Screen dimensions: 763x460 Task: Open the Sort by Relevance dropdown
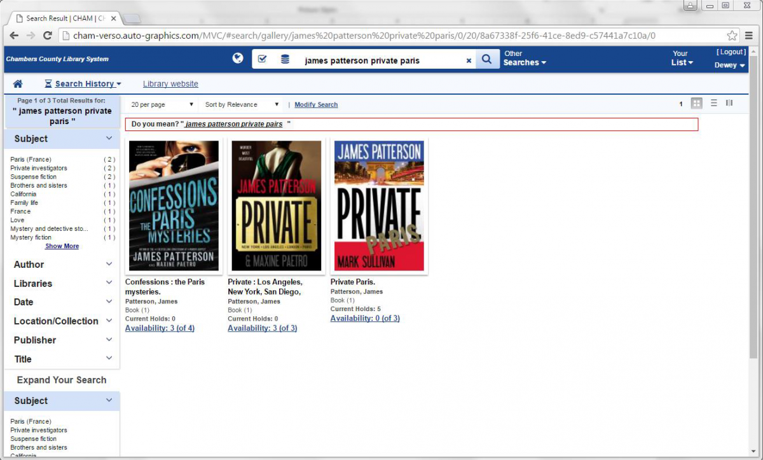242,104
